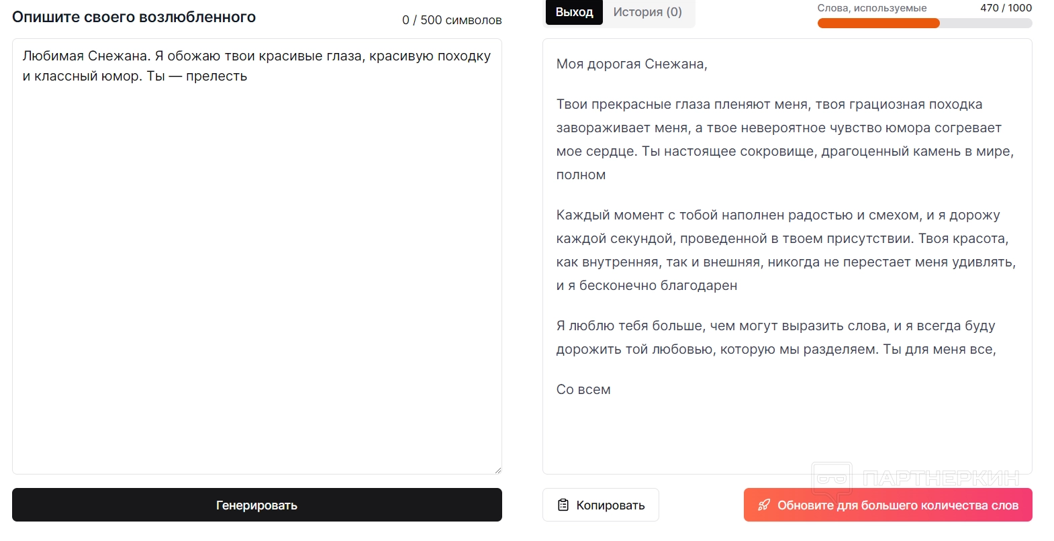Click the closing line Со всем
1054x541 pixels.
(x=583, y=390)
